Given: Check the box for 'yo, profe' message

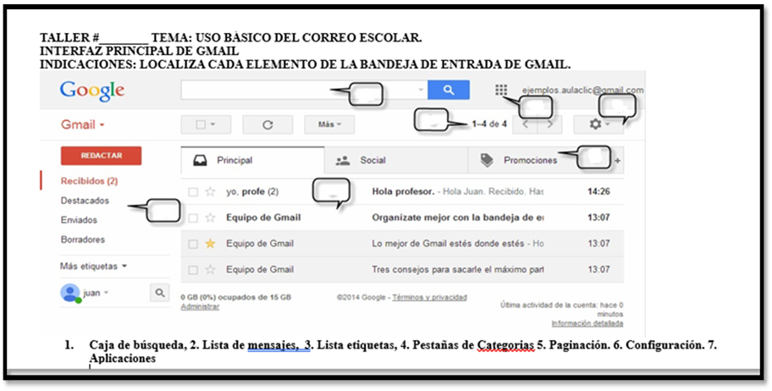Looking at the screenshot, I should pos(194,192).
